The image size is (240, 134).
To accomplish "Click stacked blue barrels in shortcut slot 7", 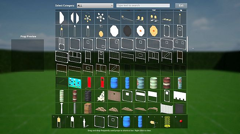I will pos(140,122).
